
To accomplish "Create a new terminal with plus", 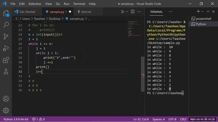I will coord(198,12).
